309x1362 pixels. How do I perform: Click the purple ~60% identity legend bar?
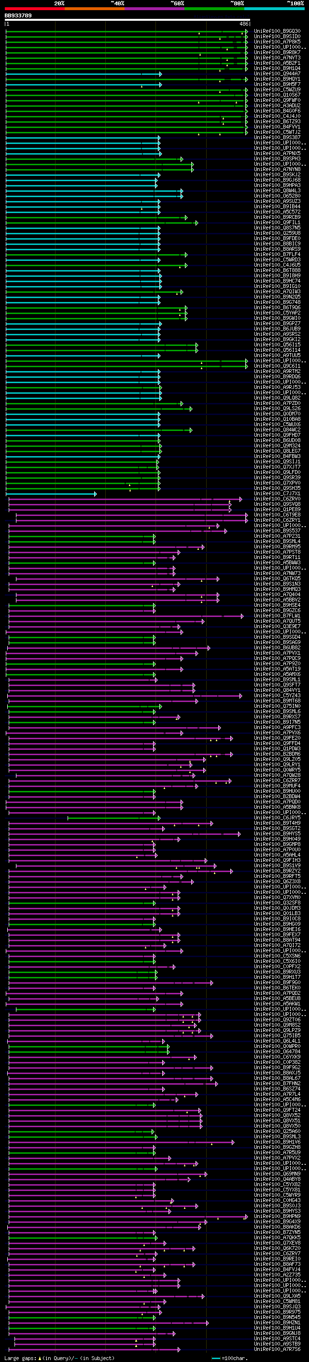(x=155, y=9)
